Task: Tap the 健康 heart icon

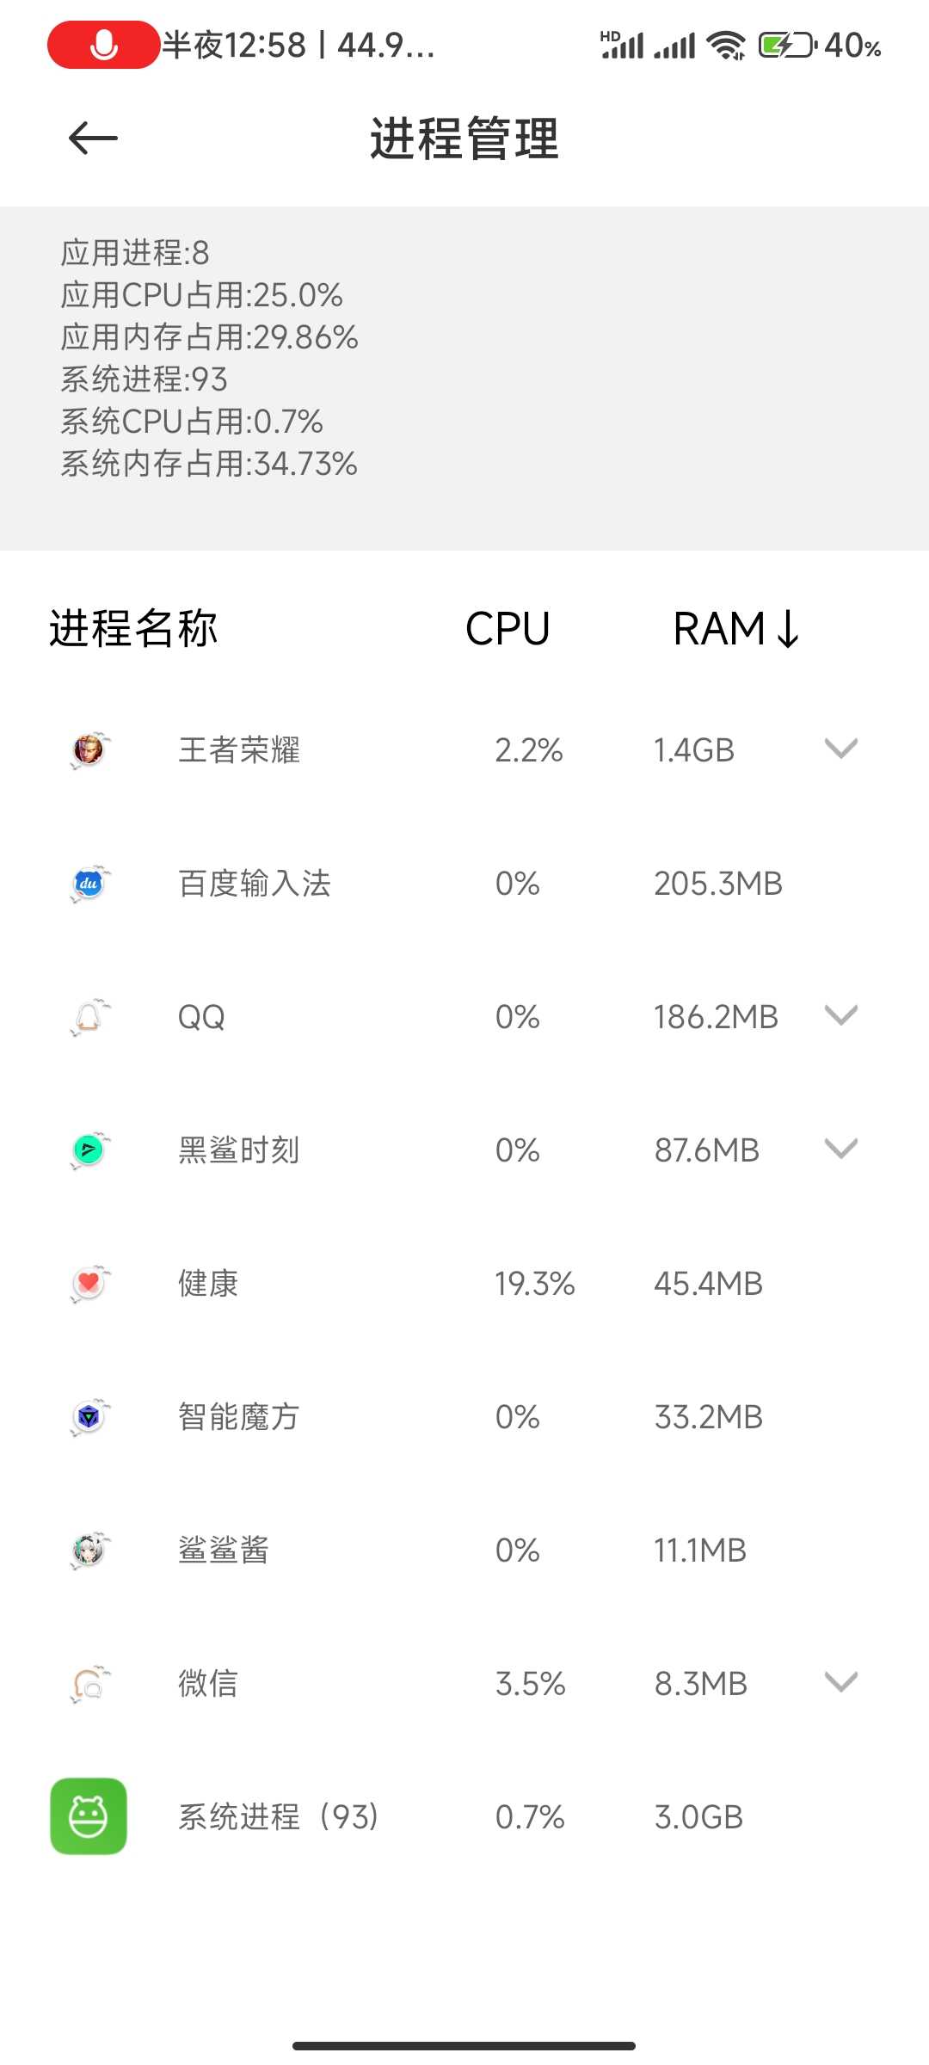Action: tap(89, 1283)
